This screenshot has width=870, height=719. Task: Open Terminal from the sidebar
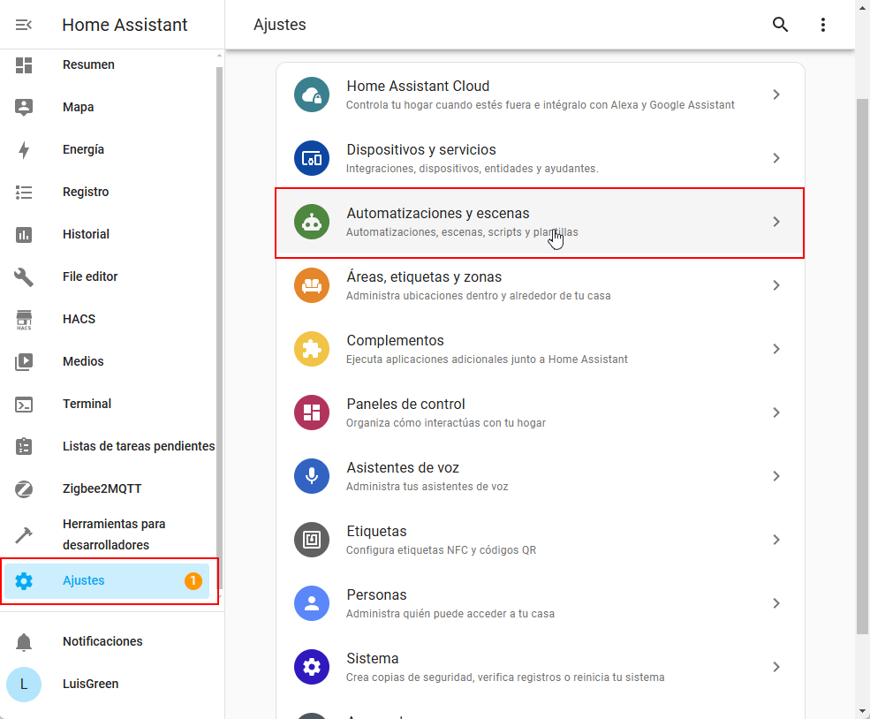pyautogui.click(x=87, y=404)
